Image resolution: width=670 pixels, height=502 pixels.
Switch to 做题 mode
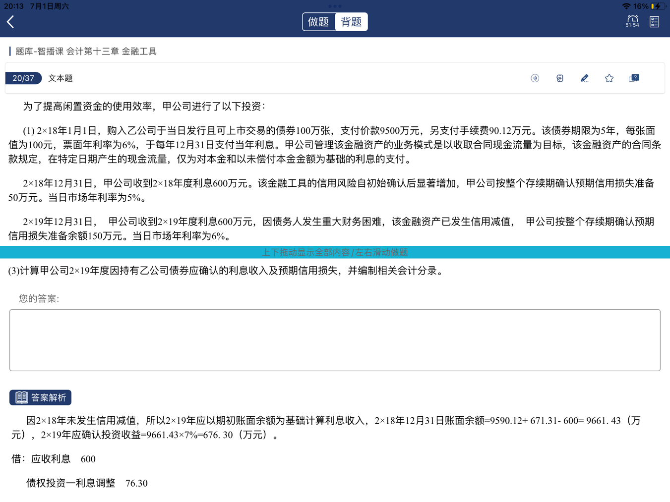click(318, 22)
